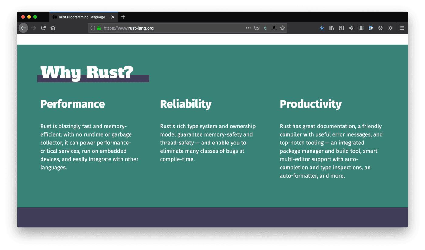The width and height of the screenshot is (425, 250).
Task: Open the page actions three-dot menu
Action: tap(248, 28)
